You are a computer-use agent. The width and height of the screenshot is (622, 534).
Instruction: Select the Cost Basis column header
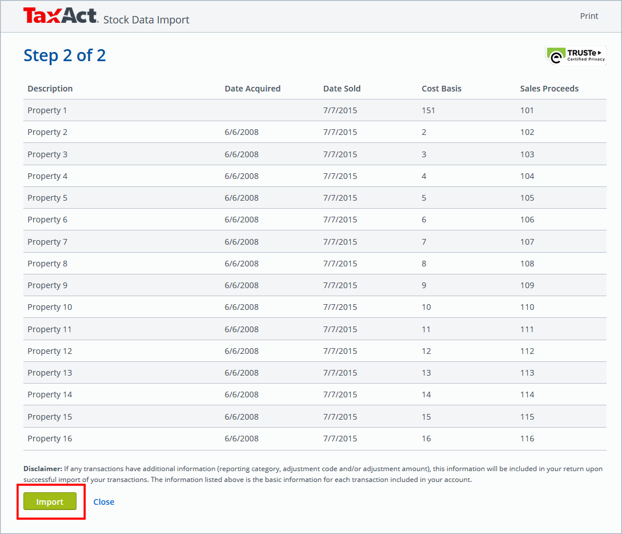click(x=441, y=89)
